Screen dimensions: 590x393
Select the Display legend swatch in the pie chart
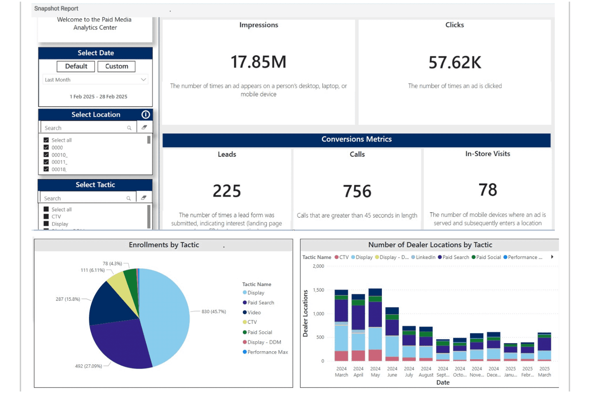click(x=245, y=292)
